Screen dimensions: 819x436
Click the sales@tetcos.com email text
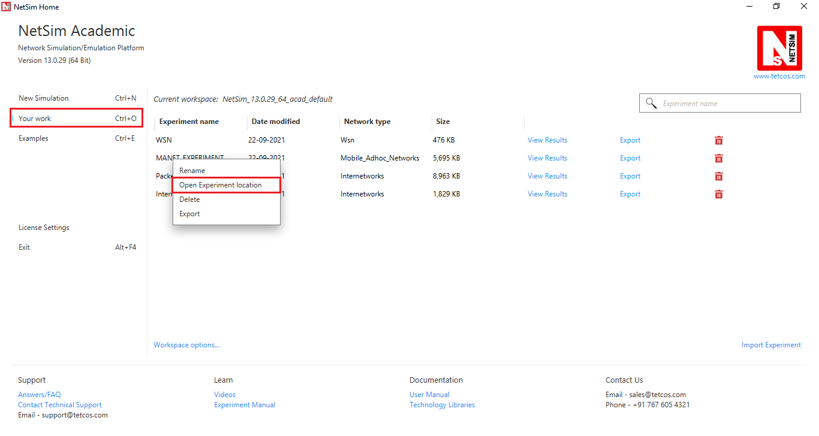click(x=658, y=395)
